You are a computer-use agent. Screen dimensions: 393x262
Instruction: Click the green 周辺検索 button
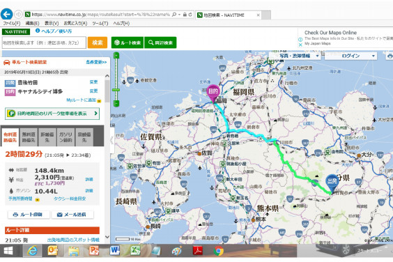point(160,43)
